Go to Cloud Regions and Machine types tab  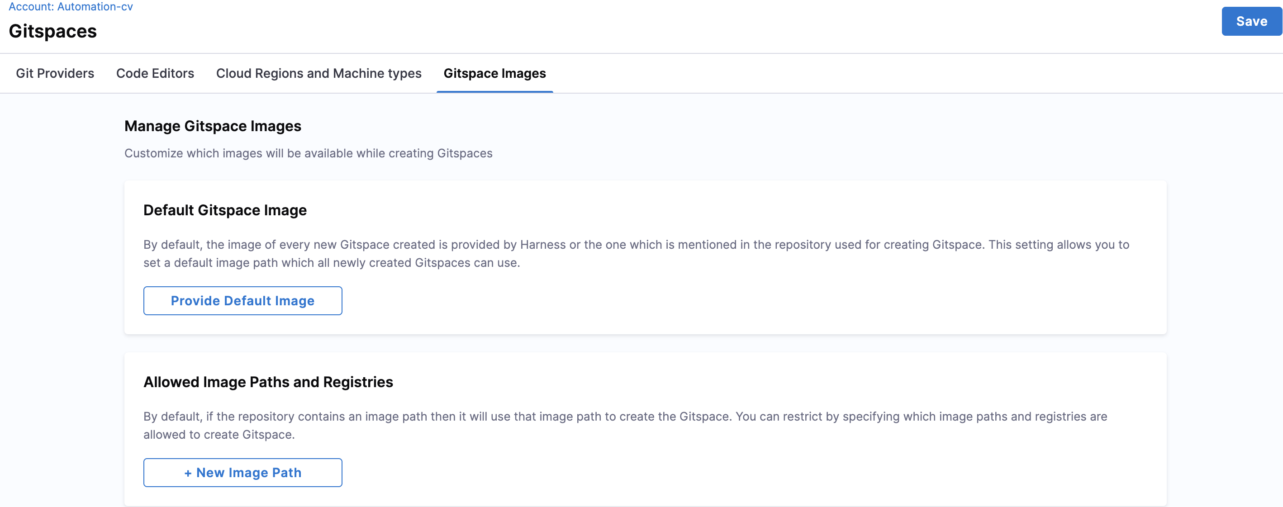click(x=318, y=73)
